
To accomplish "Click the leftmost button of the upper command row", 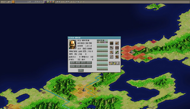I will click(72, 63).
